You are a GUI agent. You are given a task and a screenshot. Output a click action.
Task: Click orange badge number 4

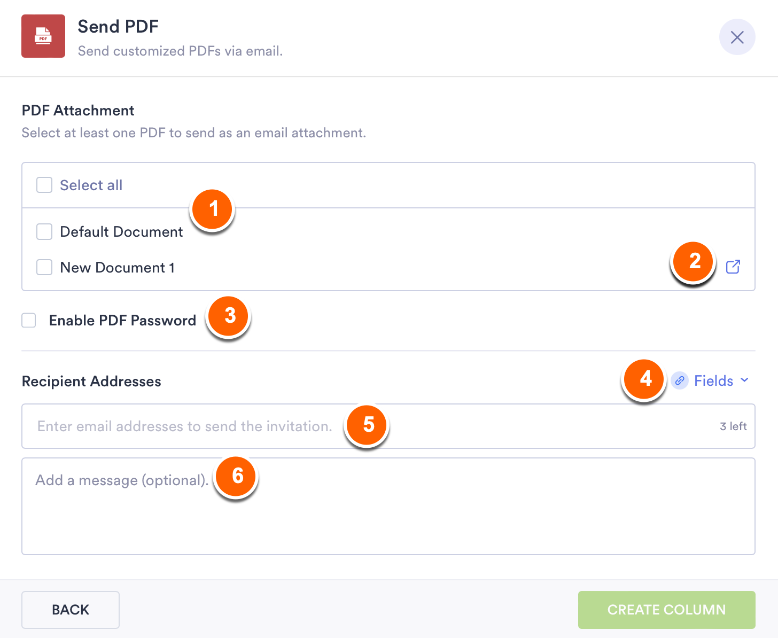point(645,379)
